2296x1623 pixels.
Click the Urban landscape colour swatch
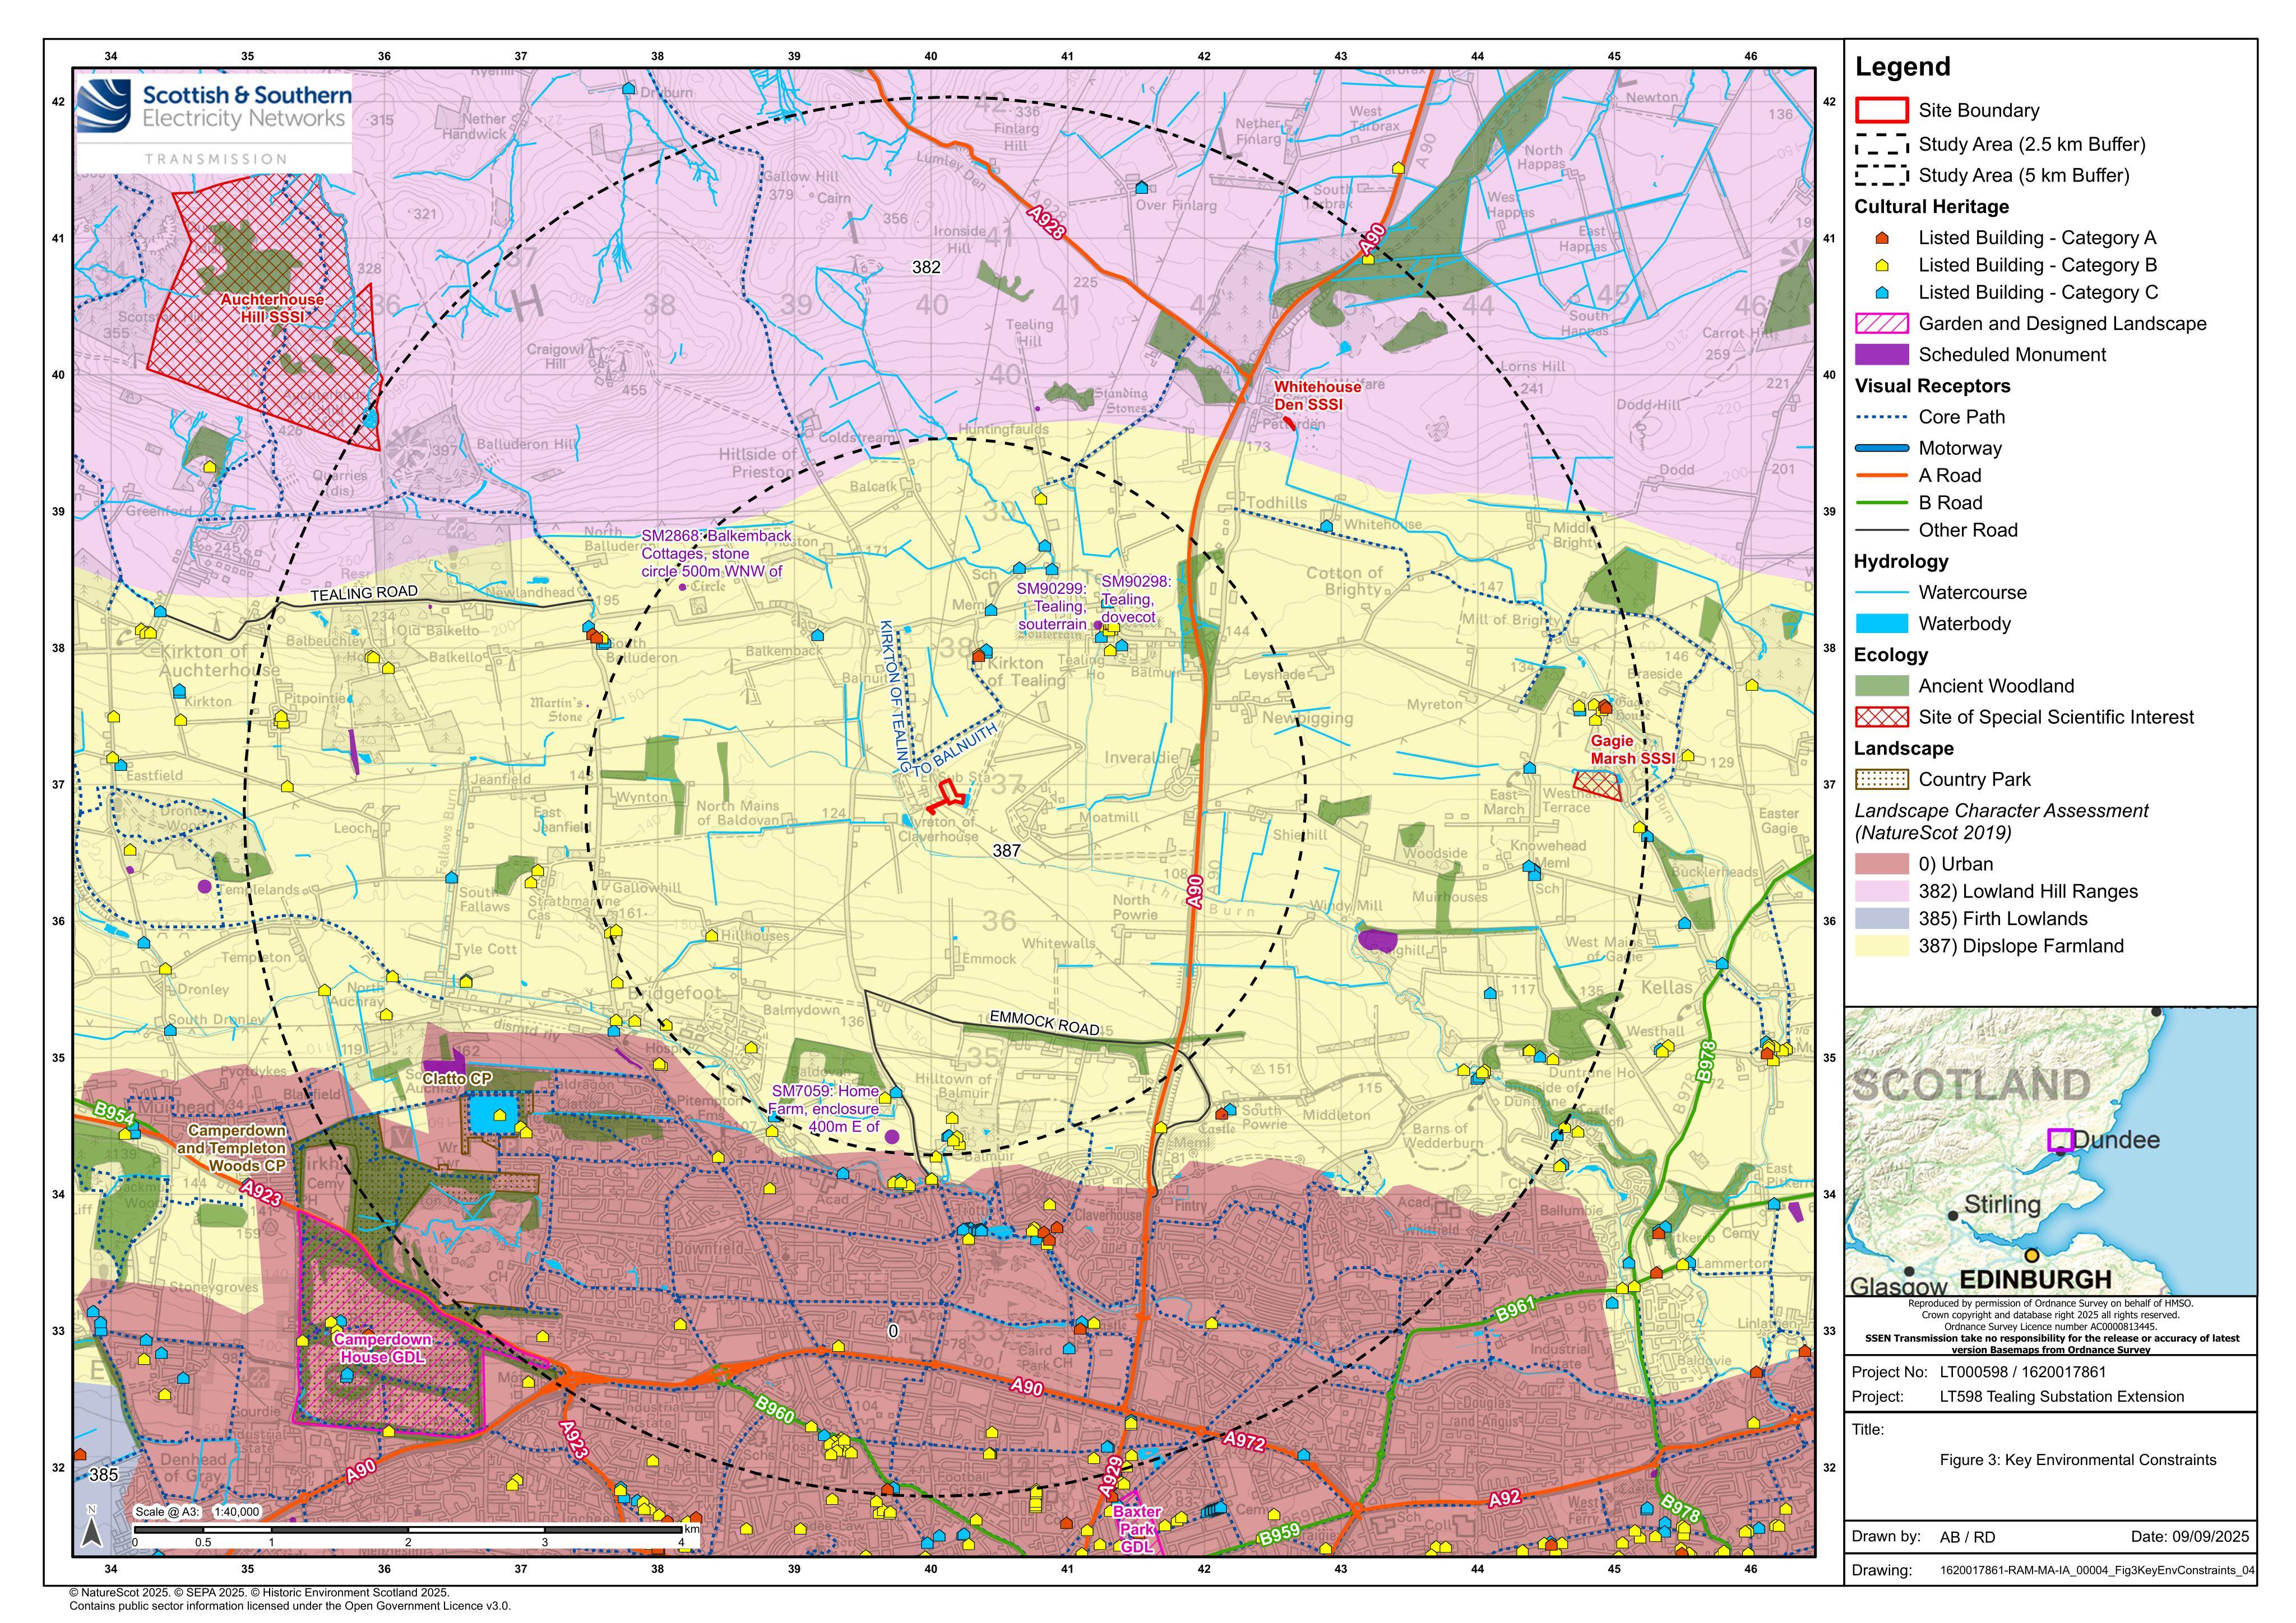(1881, 864)
